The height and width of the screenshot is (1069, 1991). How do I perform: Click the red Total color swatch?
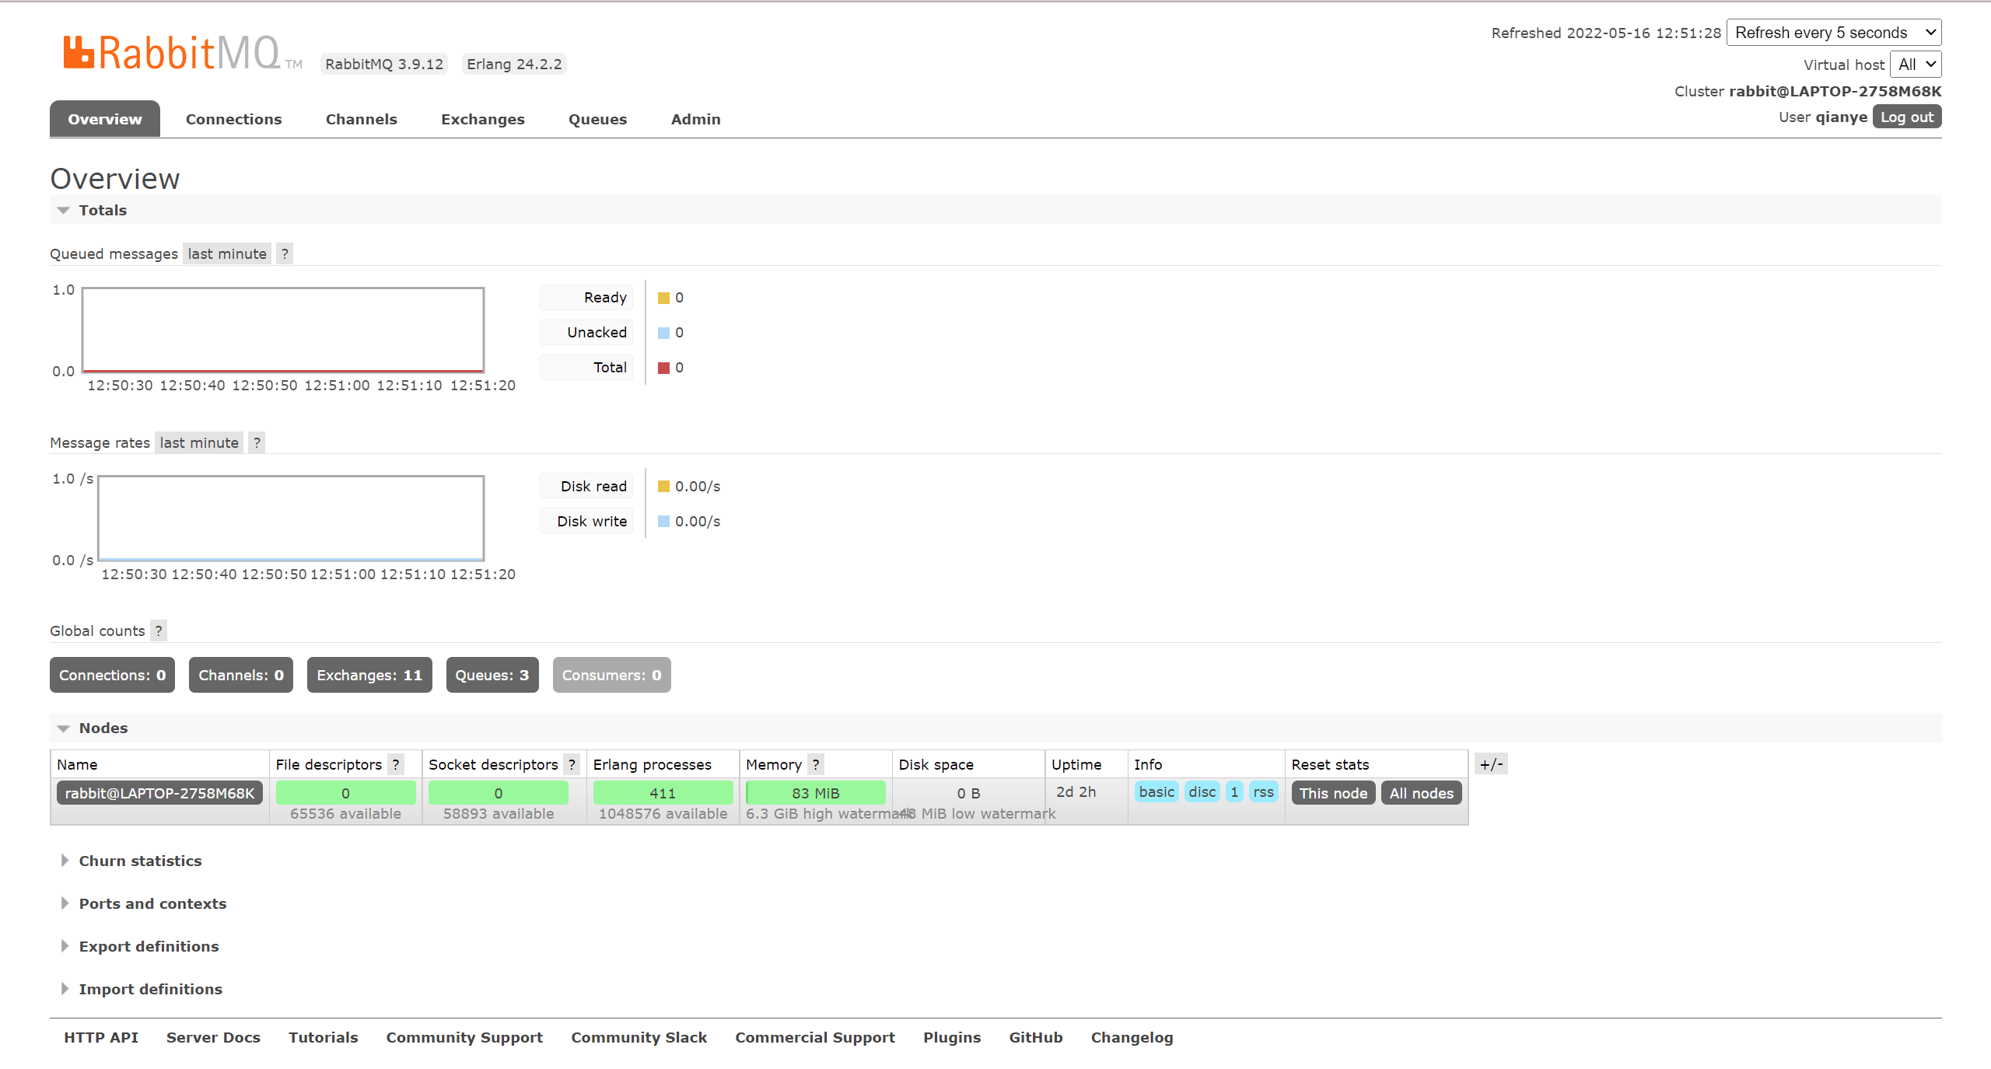tap(663, 368)
